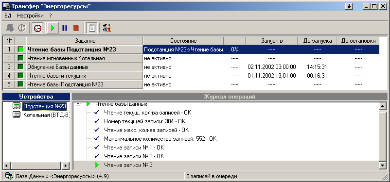Pause task with blue pause button
This screenshot has height=182, width=390.
coord(64,28)
